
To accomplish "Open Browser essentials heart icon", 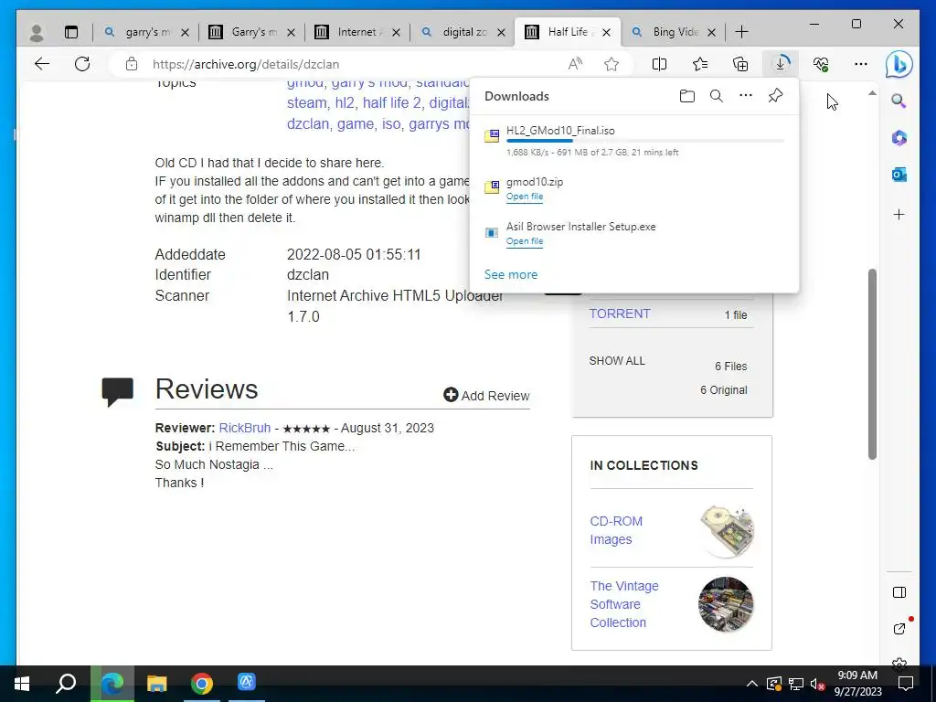I will coord(822,64).
